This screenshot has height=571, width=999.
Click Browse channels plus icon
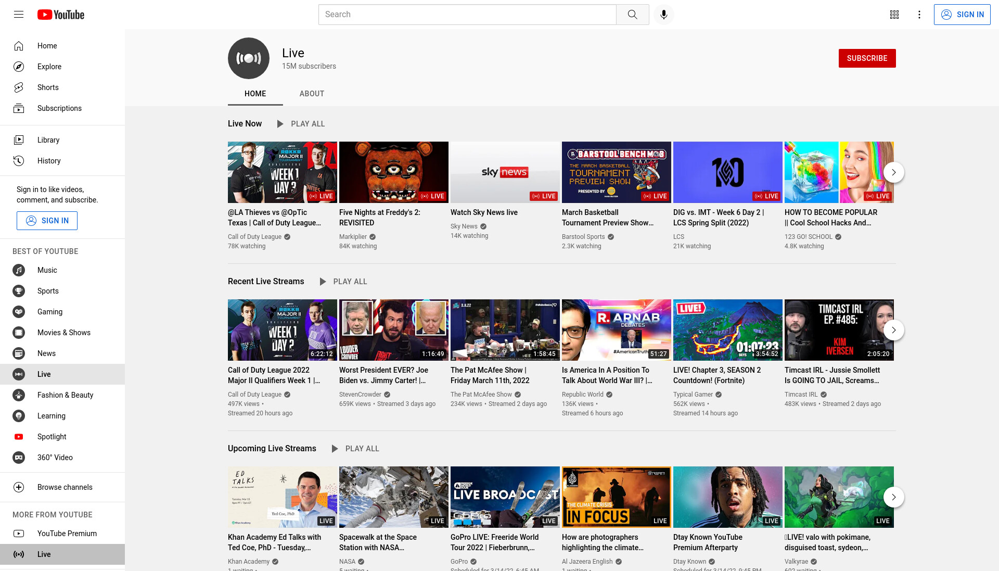19,487
